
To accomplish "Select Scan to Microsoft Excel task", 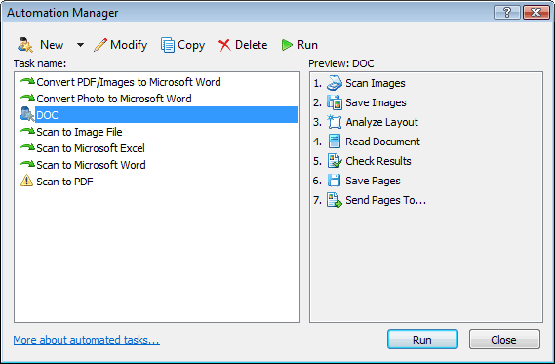I will pyautogui.click(x=91, y=148).
